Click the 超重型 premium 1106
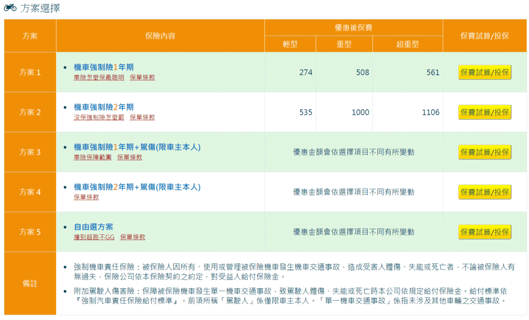The width and height of the screenshot is (529, 320). (431, 112)
